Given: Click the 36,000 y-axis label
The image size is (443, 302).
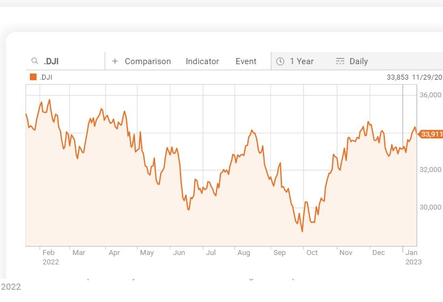Looking at the screenshot, I should tap(430, 95).
